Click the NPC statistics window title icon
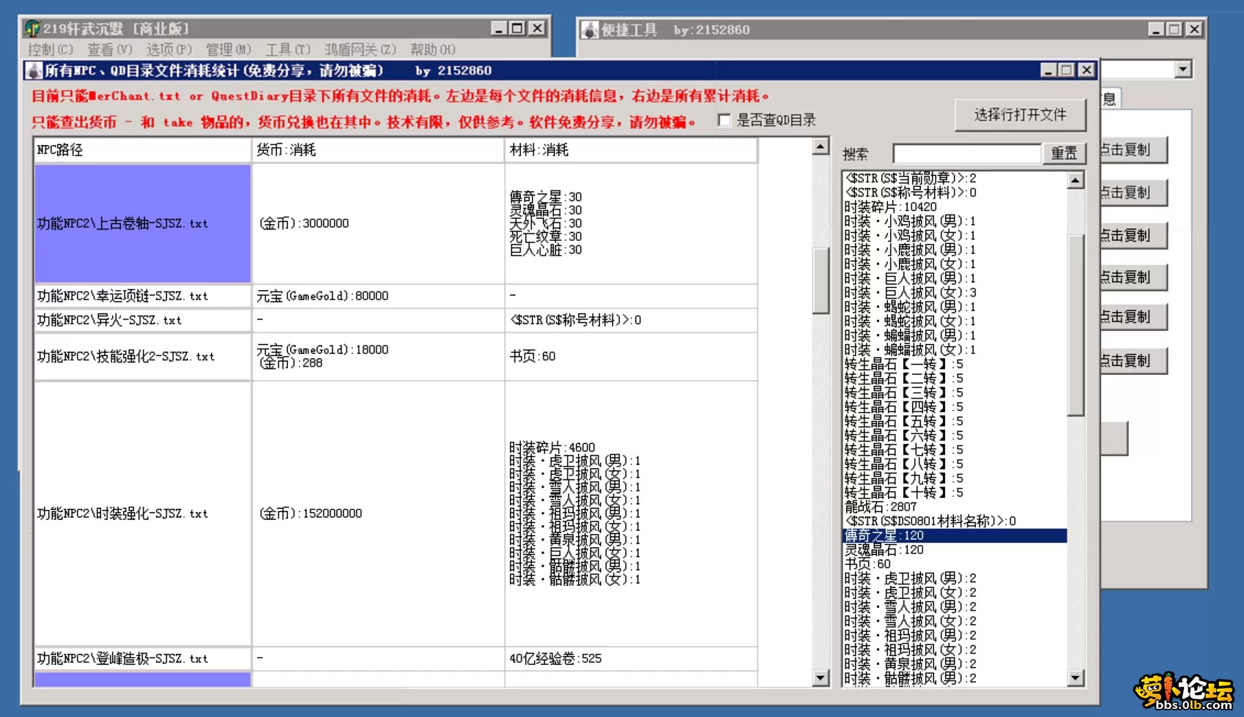1244x717 pixels. 34,70
